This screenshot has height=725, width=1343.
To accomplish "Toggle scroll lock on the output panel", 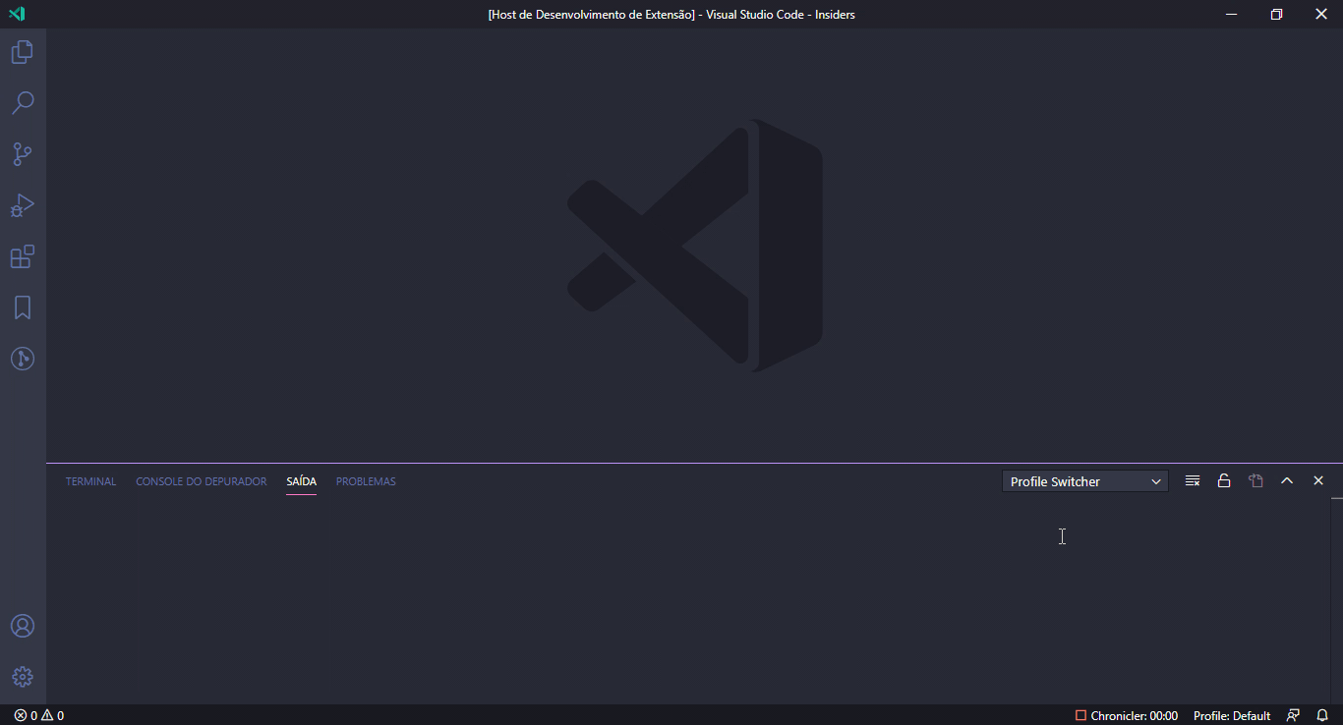I will [1224, 480].
